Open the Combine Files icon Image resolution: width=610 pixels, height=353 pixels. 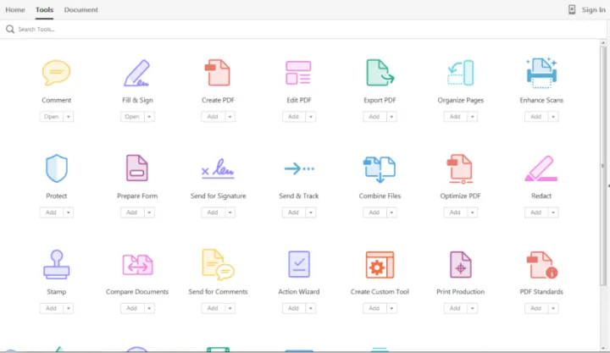(380, 168)
